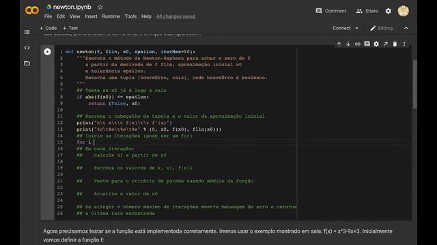Add a new Text cell
437x245 pixels.
coord(70,28)
